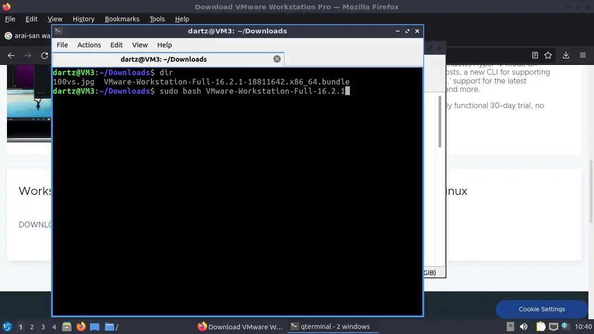Open the LXQt application menu icon
Viewport: 594px width, 334px height.
7,327
